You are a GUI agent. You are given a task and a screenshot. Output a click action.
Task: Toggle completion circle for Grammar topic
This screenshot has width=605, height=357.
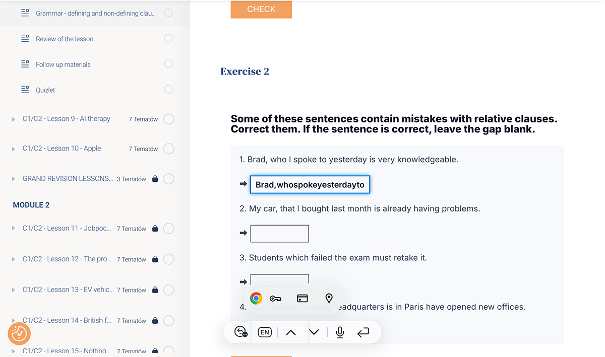[x=168, y=13]
